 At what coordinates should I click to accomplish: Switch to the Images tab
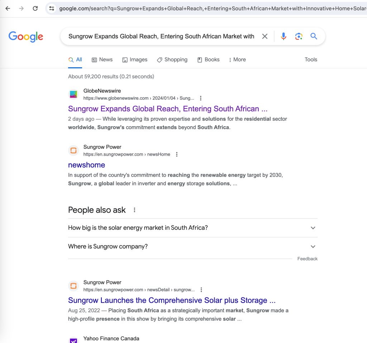[135, 60]
